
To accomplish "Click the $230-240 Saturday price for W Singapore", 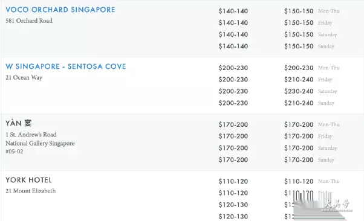I will click(299, 91).
